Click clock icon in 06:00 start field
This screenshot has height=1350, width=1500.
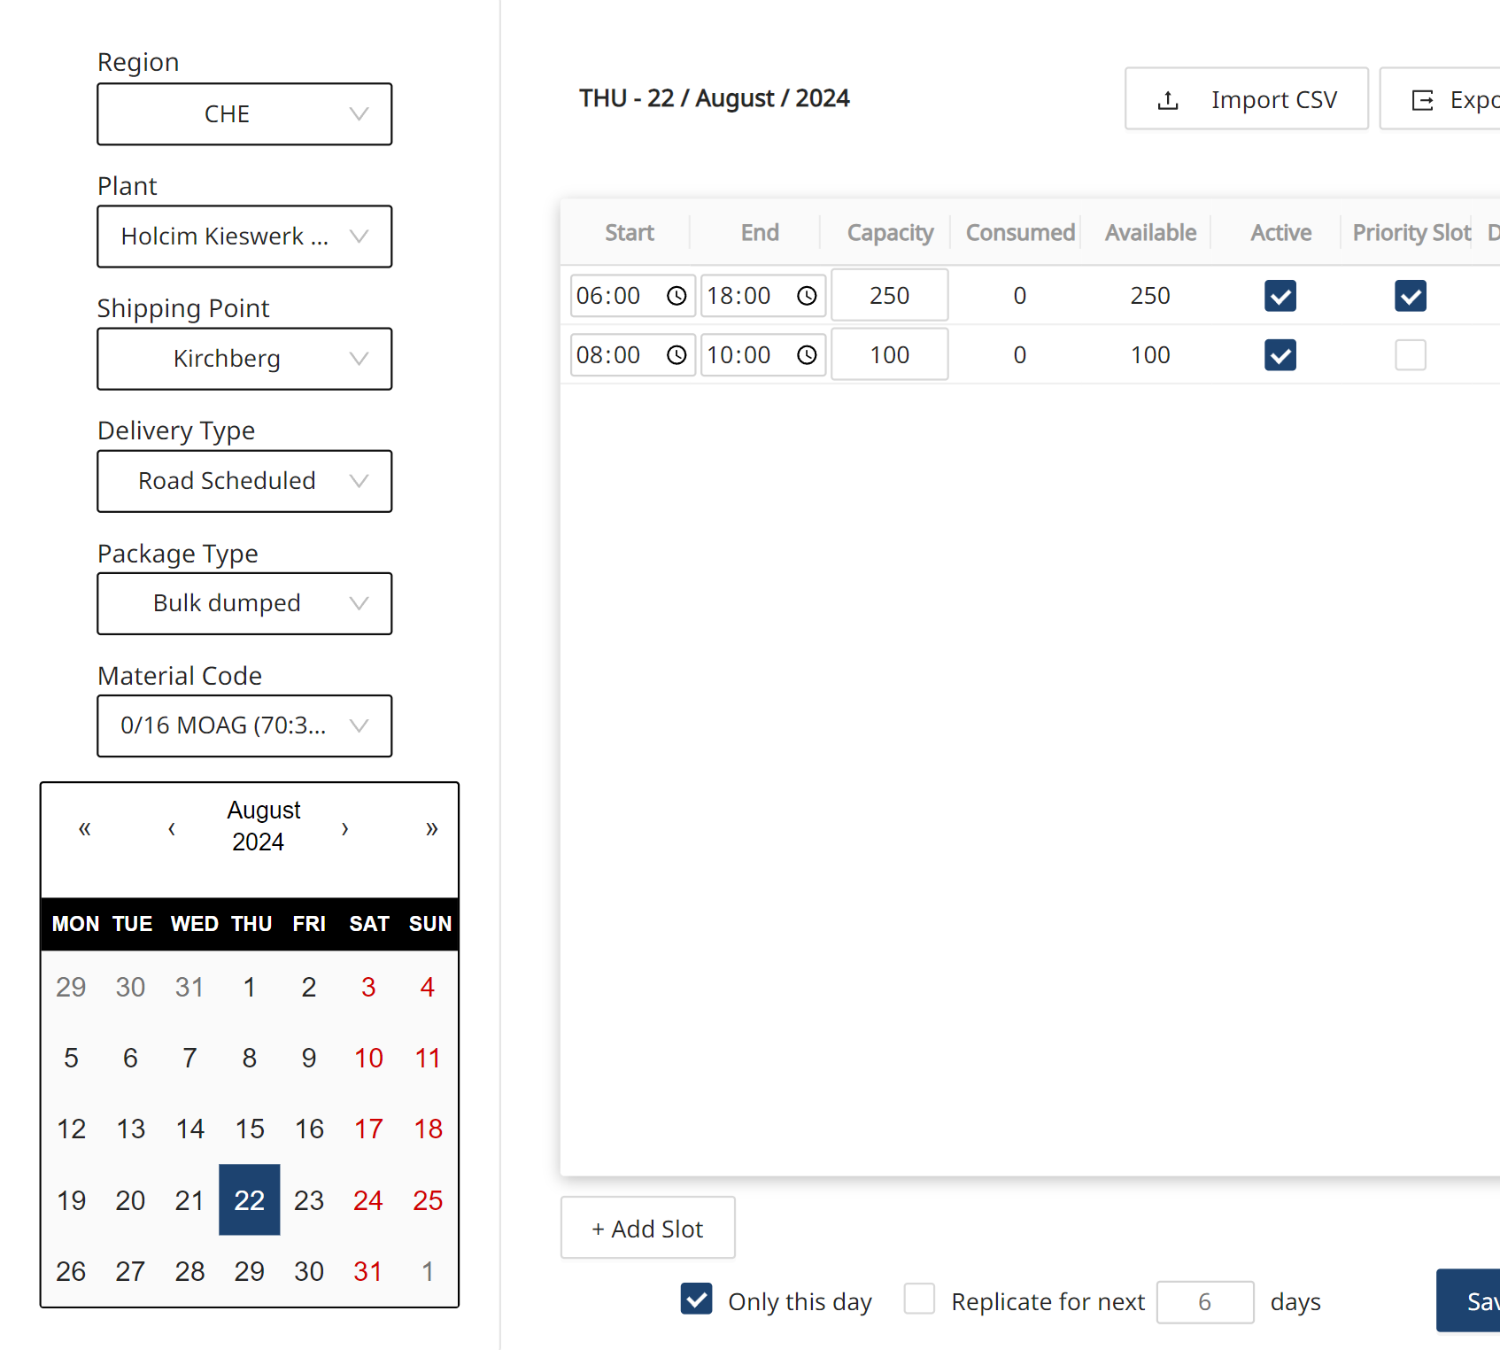click(677, 296)
